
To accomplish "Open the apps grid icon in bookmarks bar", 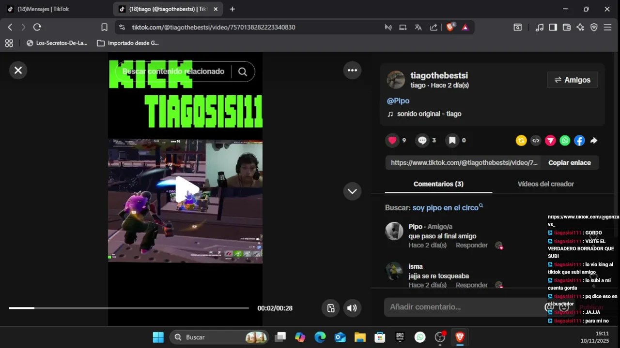I will click(9, 43).
